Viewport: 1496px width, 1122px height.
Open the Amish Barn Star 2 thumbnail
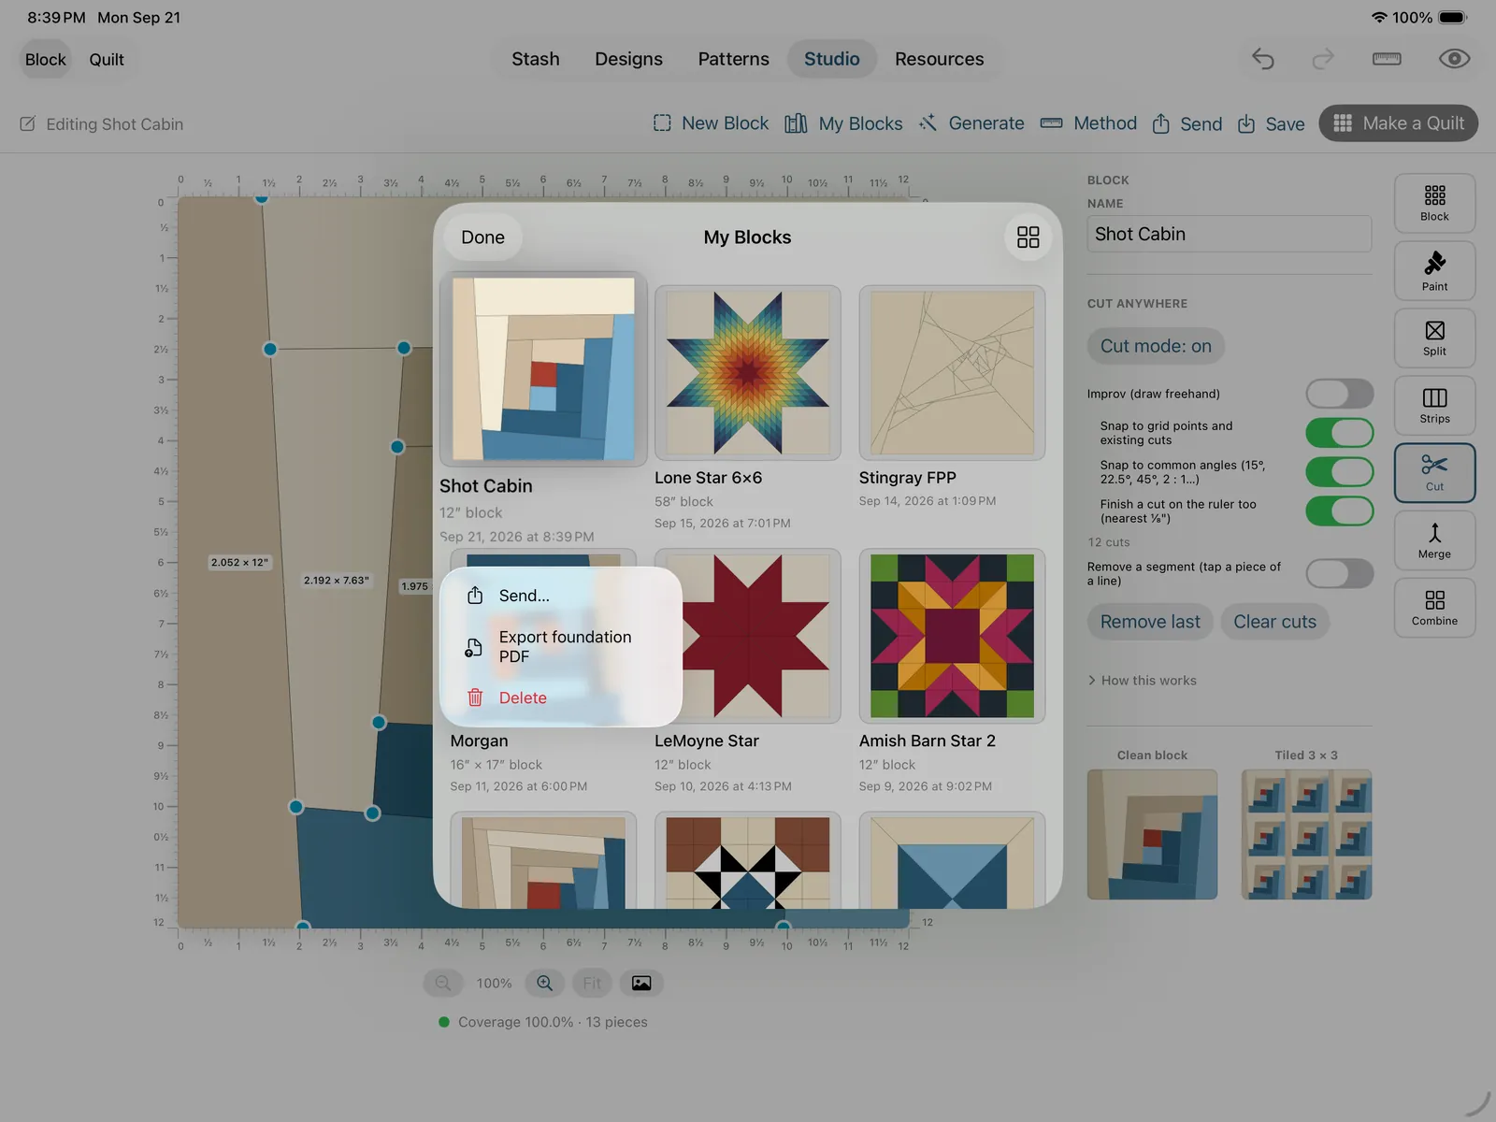point(952,636)
